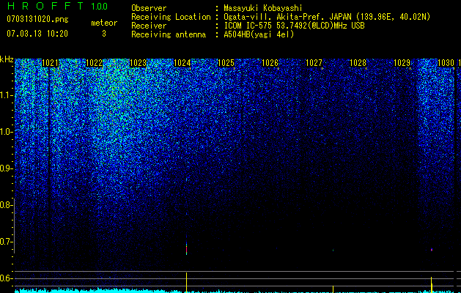
Task: Click the Ogata-vill. Akita-Pref. JAPAN location value
Action: point(327,17)
